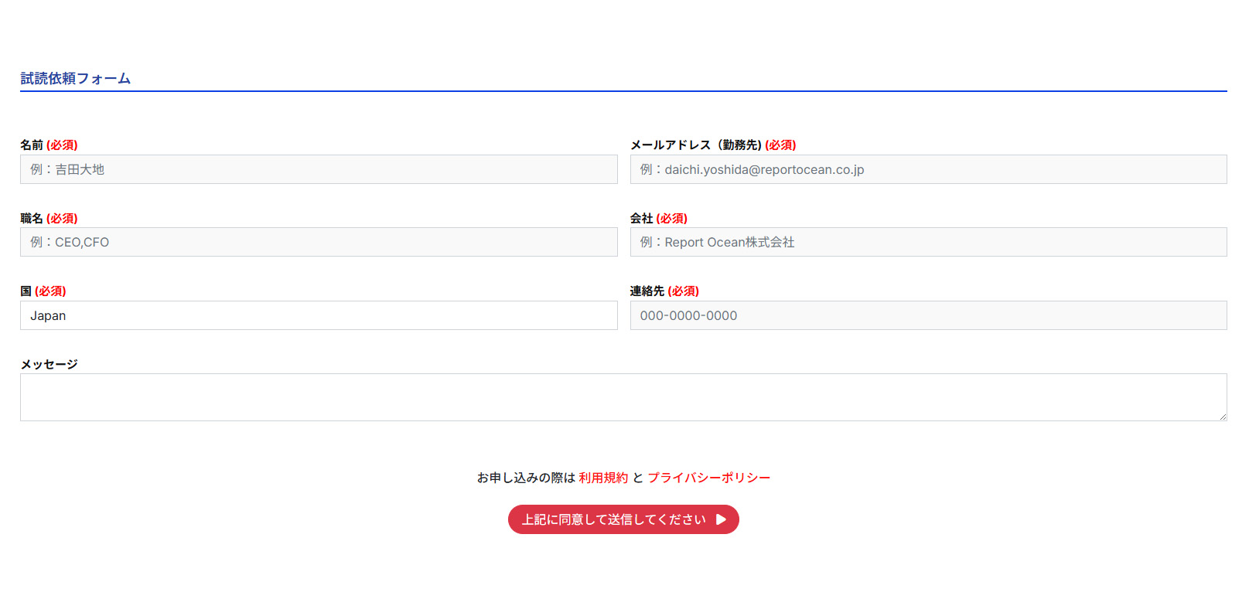Image resolution: width=1249 pixels, height=599 pixels.
Task: Click the 国 (必須) label
Action: pyautogui.click(x=43, y=291)
